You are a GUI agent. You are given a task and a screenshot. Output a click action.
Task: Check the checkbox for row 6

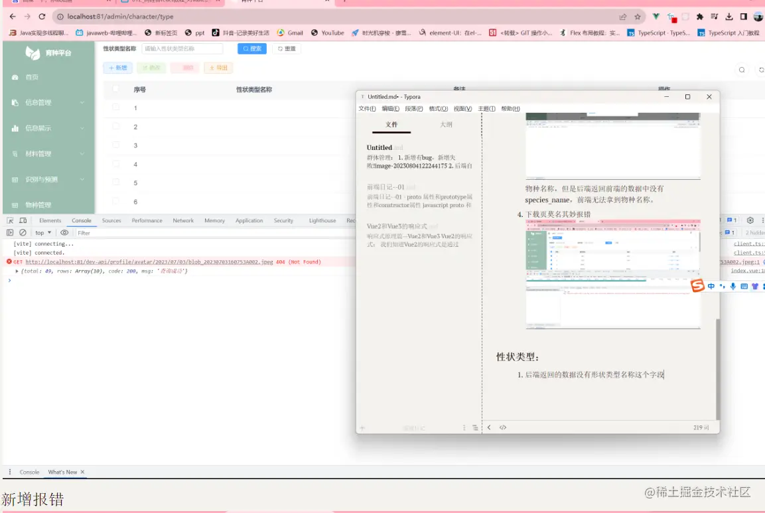[115, 200]
